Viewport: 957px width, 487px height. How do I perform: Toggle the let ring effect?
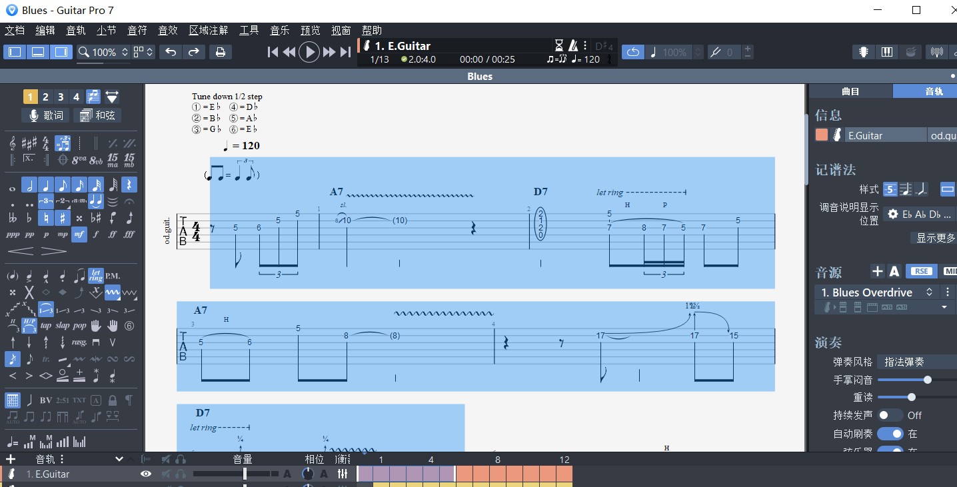[x=96, y=275]
